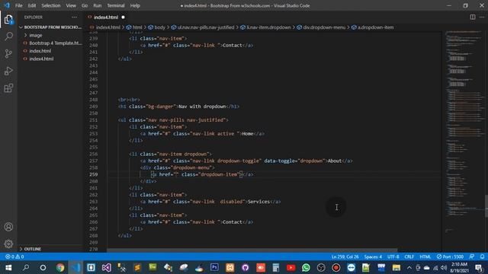Viewport: 488px width, 274px height.
Task: Open breadcrumb div.dropdown-menu segment
Action: (322, 27)
